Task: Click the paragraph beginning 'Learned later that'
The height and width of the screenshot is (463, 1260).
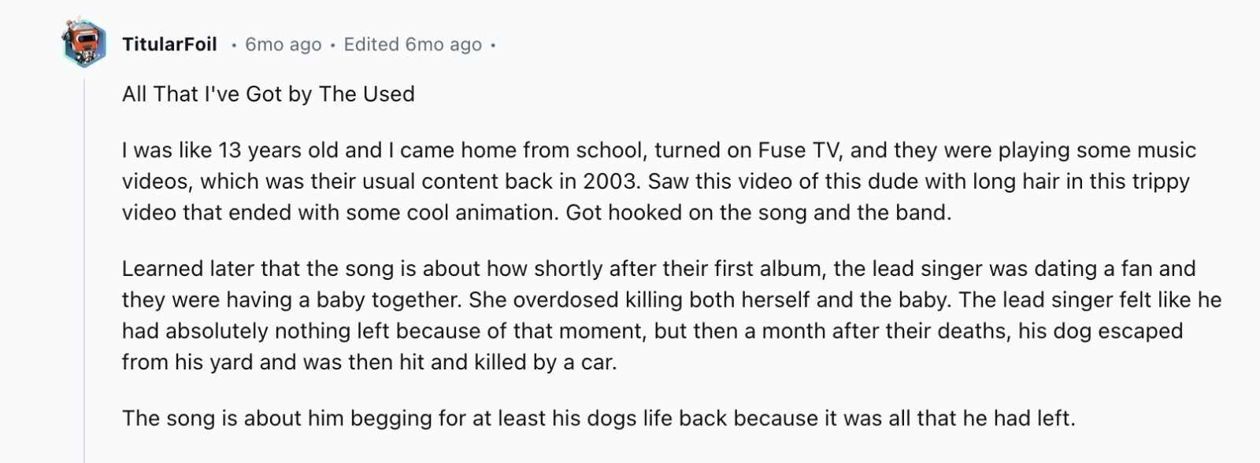Action: point(672,315)
